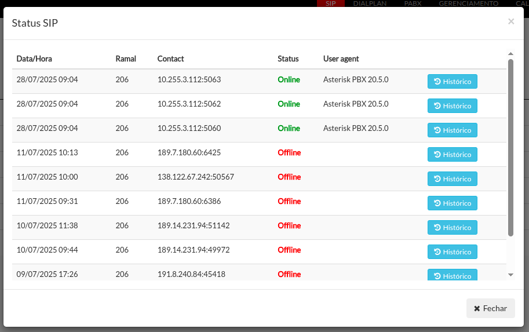Viewport: 529px width, 332px height.
Task: Click history icon for 10.255.3.112:5060 row
Action: point(437,130)
